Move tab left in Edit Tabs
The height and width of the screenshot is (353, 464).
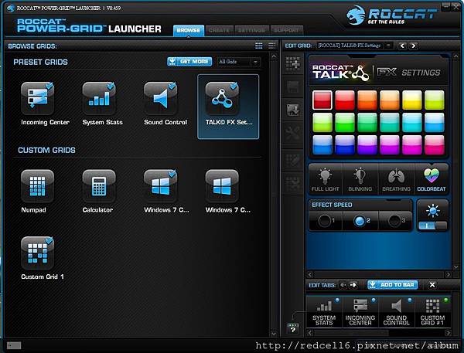[x=343, y=285]
